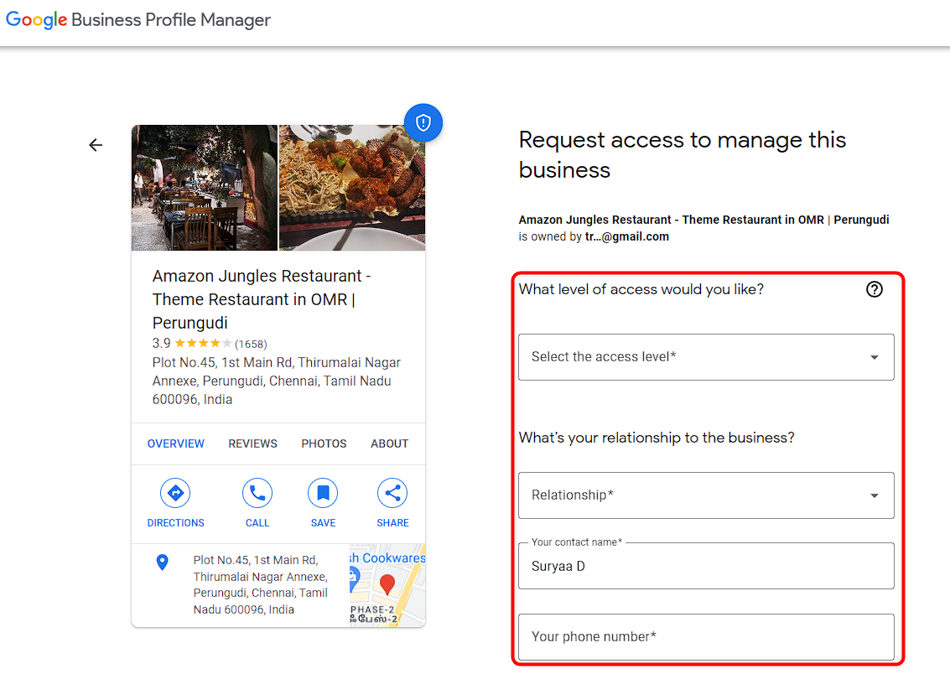Expand the Relationship dropdown
The width and height of the screenshot is (950, 674).
[706, 495]
